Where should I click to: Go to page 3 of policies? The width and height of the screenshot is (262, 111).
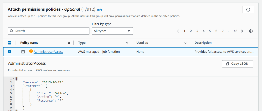tap(197, 31)
